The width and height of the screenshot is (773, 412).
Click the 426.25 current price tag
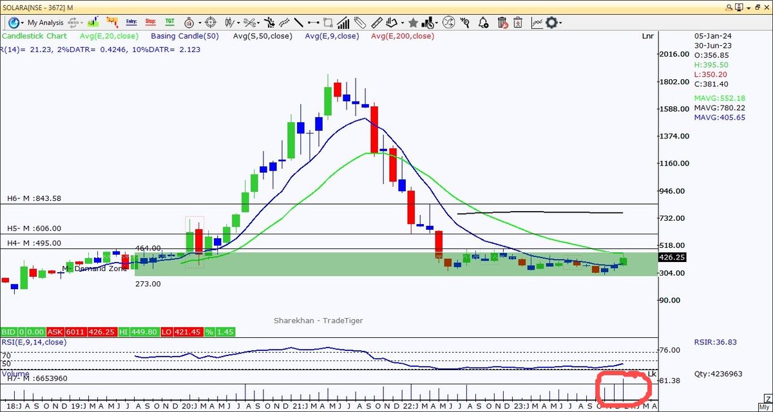673,257
